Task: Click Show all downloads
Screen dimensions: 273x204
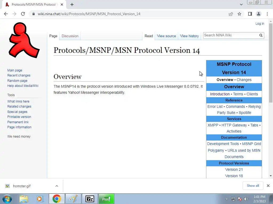Action: (x=253, y=186)
